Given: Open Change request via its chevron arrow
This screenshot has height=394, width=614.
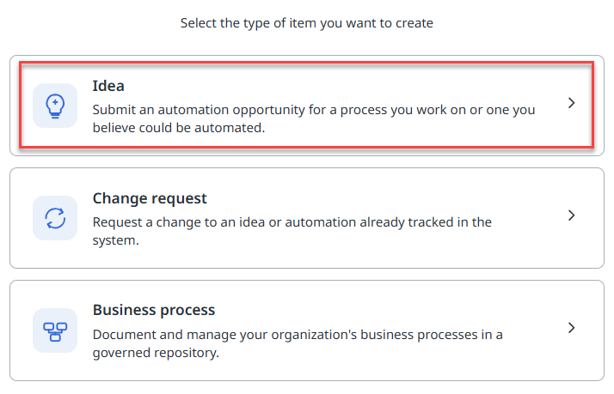Looking at the screenshot, I should click(x=571, y=215).
